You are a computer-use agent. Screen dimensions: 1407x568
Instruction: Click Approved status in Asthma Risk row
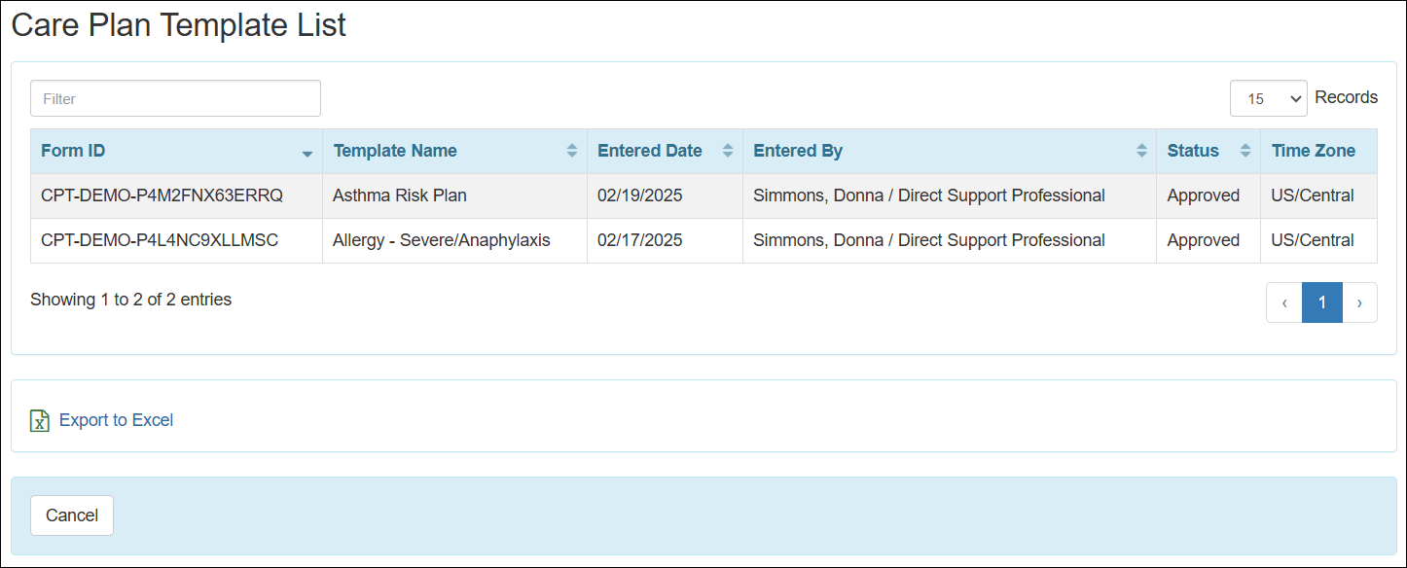(x=1204, y=195)
